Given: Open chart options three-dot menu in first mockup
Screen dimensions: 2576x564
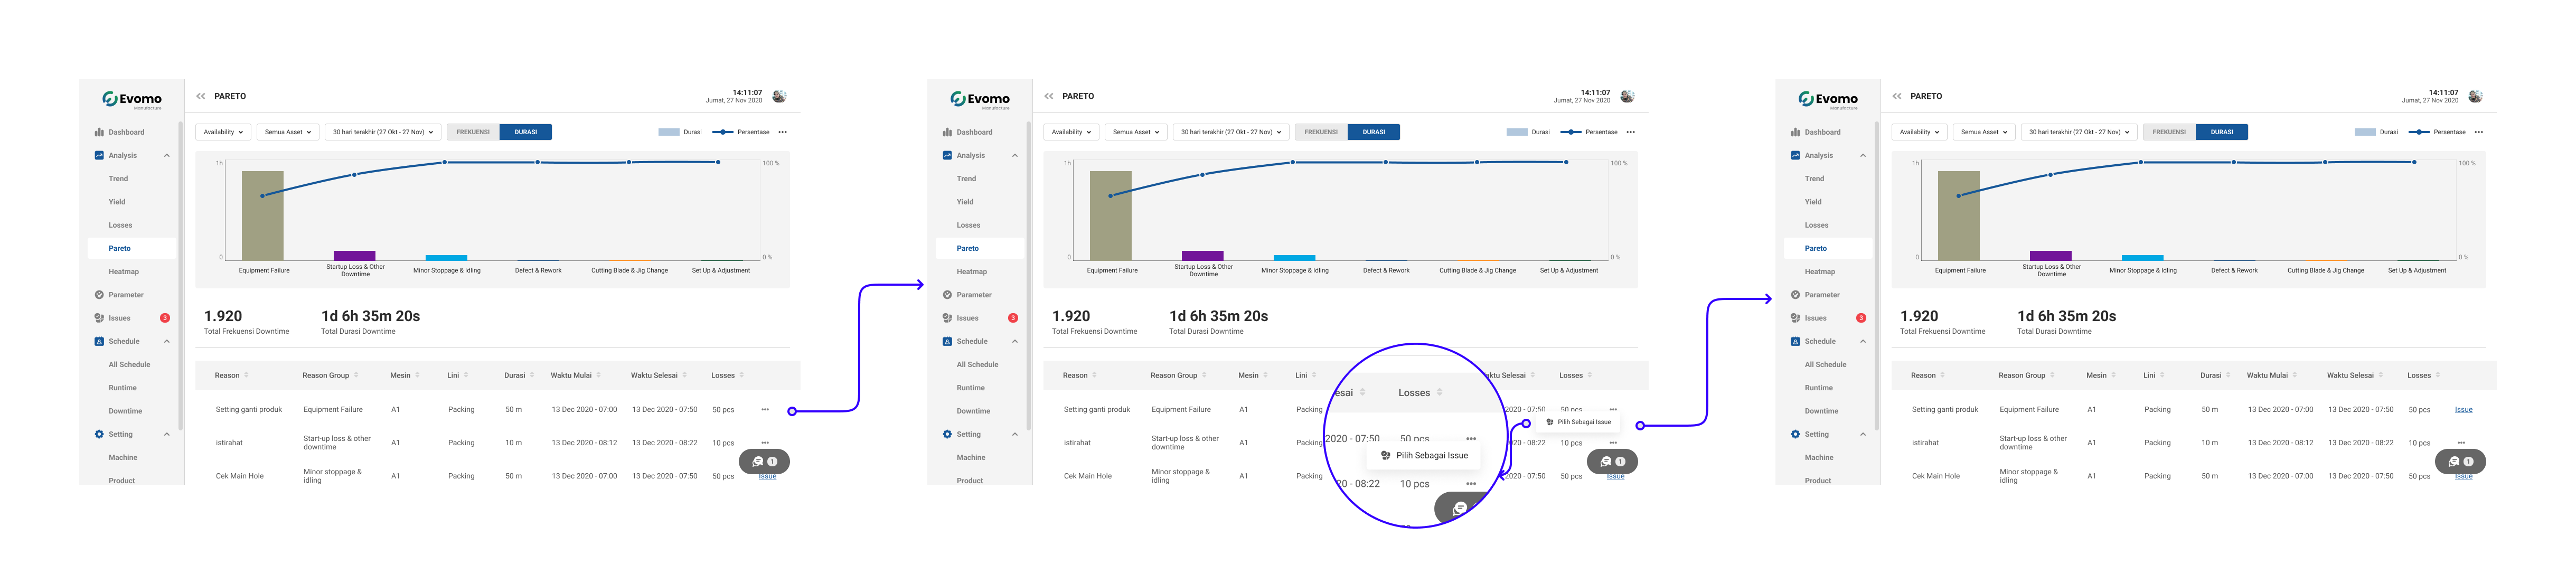Looking at the screenshot, I should click(x=782, y=132).
